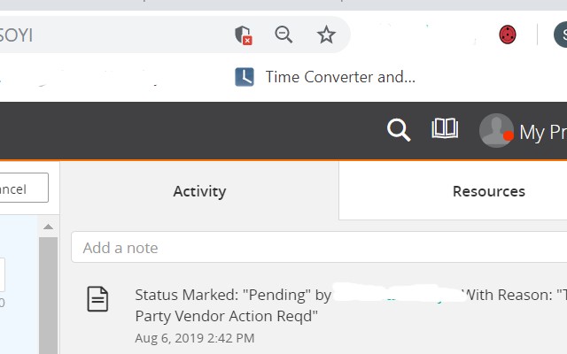Image resolution: width=567 pixels, height=354 pixels.
Task: Open the book icon in the header
Action: (x=445, y=129)
